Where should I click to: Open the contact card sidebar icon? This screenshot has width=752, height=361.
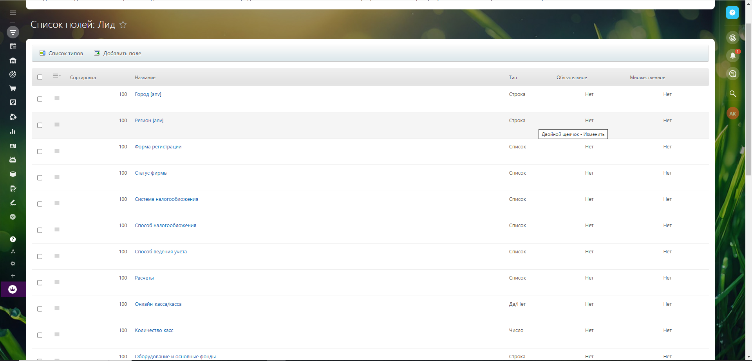(x=13, y=146)
